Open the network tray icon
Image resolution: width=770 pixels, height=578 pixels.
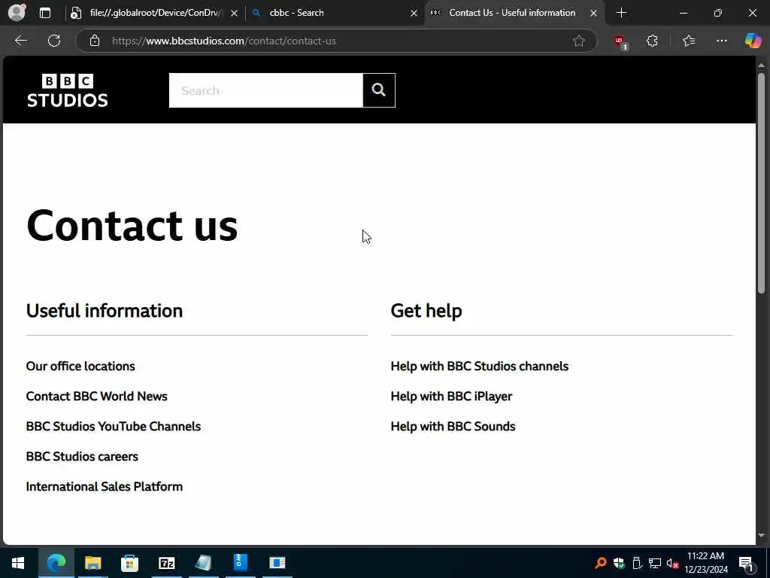pyautogui.click(x=655, y=563)
